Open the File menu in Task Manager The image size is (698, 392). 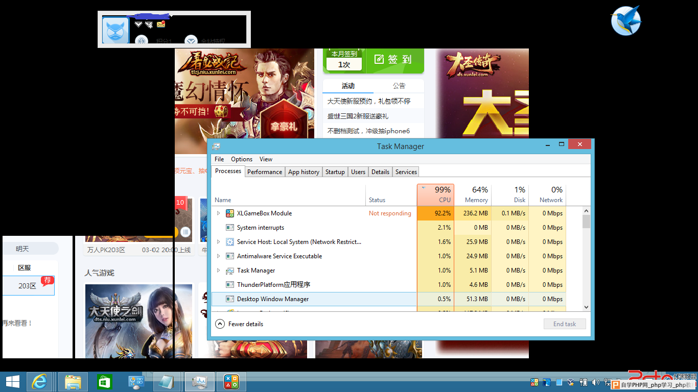point(219,159)
